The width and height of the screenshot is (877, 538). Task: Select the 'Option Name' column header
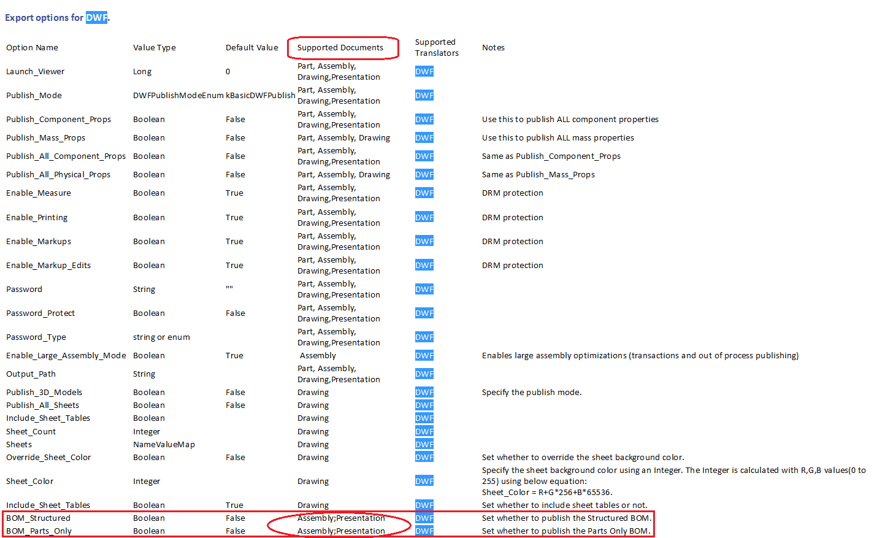click(32, 48)
